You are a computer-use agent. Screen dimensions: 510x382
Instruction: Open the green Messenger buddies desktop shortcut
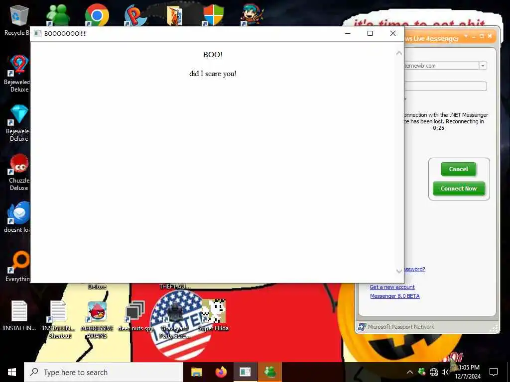(58, 15)
